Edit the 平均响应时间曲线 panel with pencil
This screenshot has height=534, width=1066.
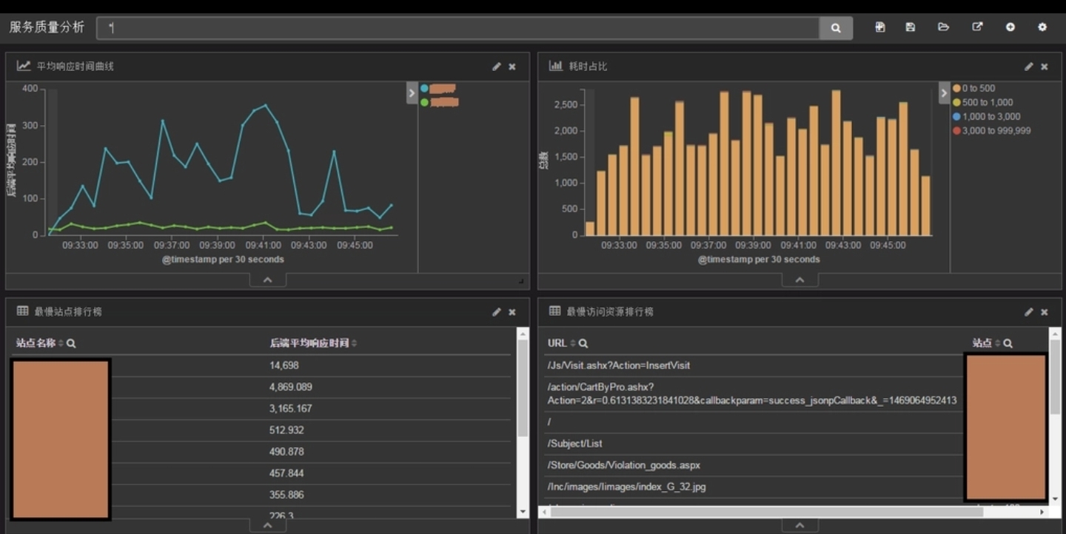[497, 67]
